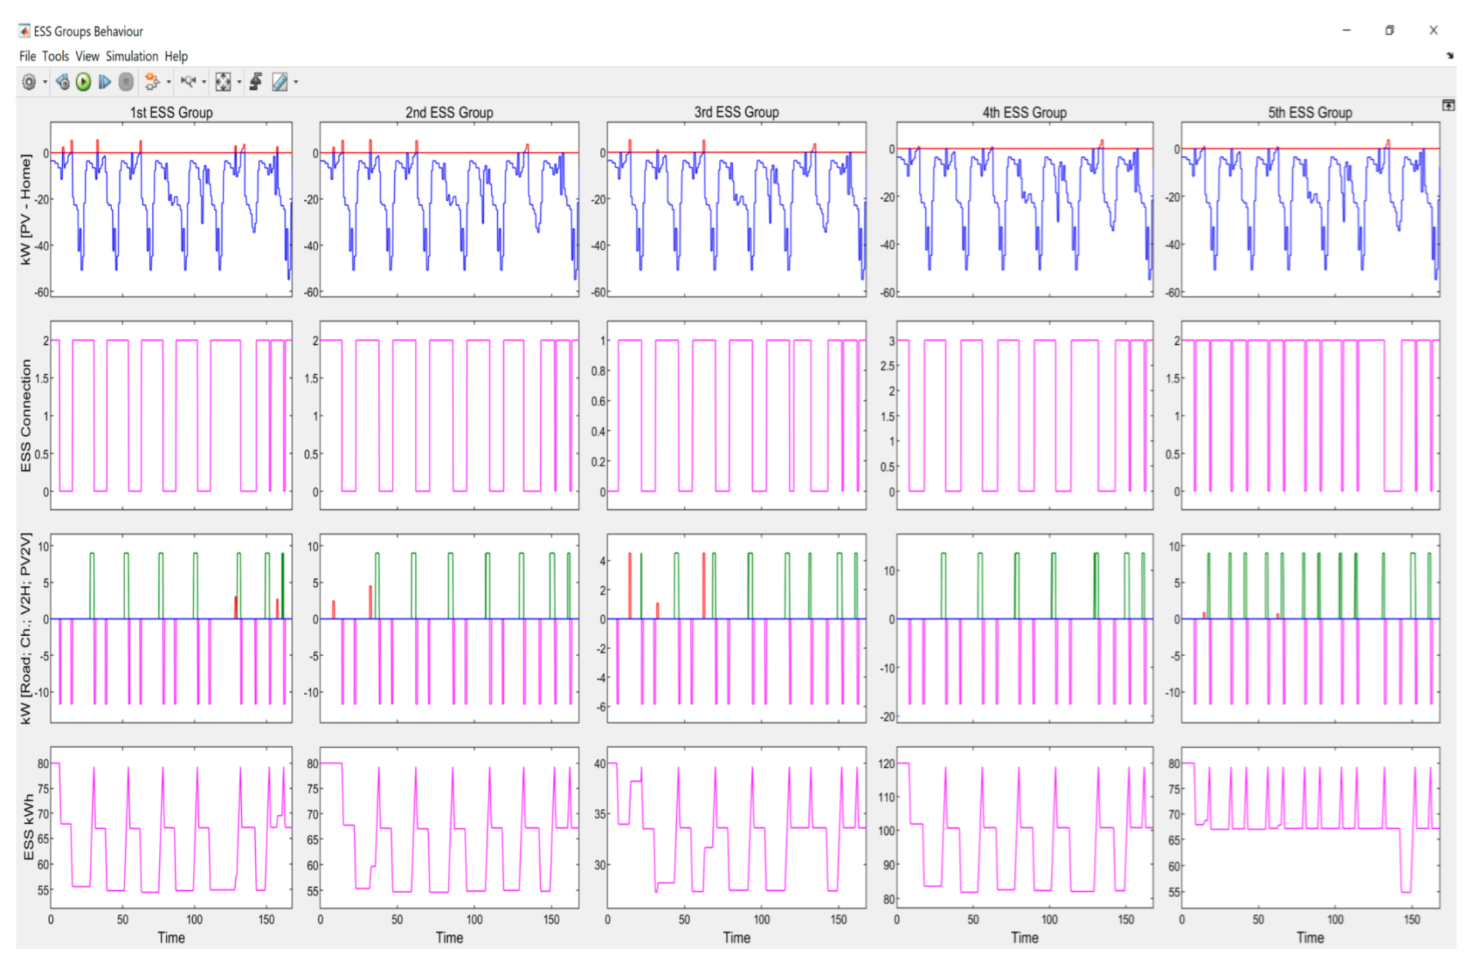Expand the configuration gear dropdown arrow
Viewport: 1472px width, 967px height.
[x=45, y=82]
